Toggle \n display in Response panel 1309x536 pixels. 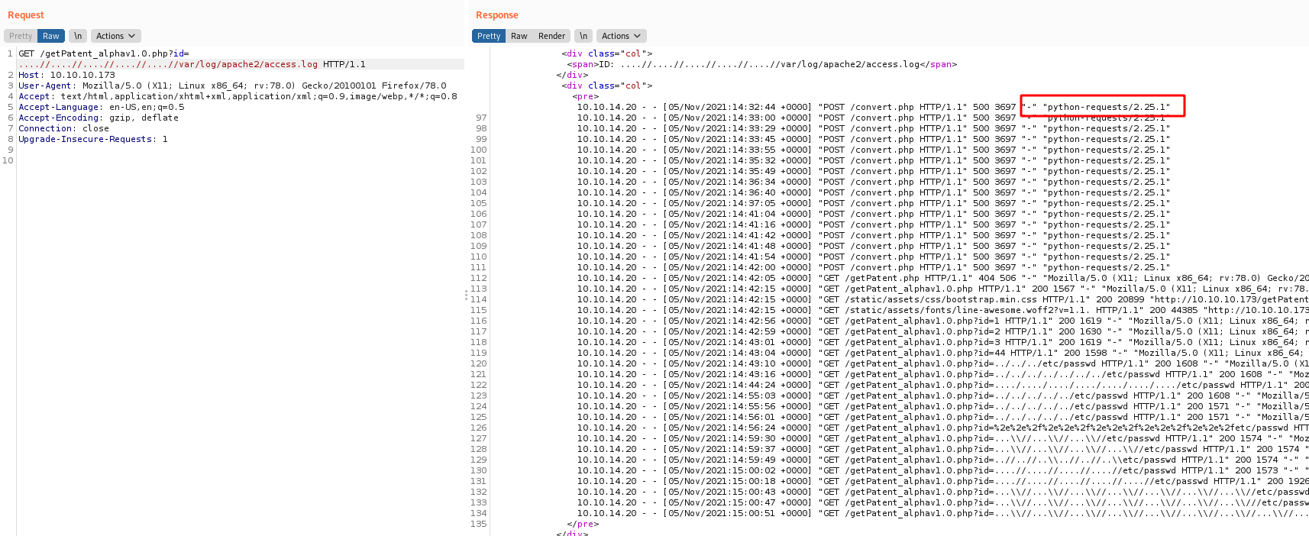point(583,36)
